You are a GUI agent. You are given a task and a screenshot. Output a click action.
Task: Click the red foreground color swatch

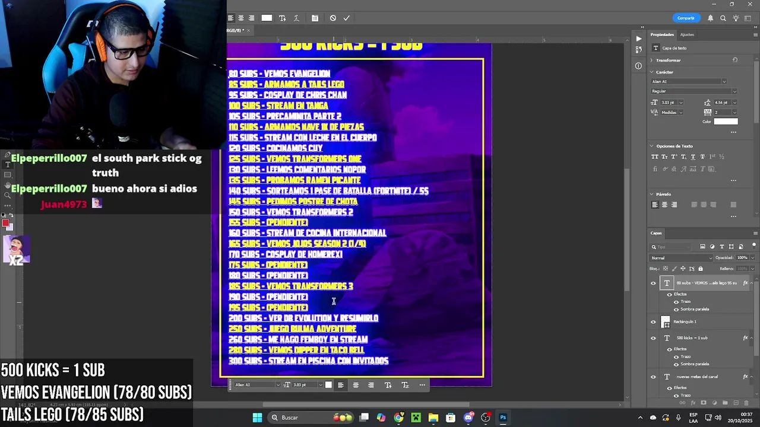(x=5, y=224)
